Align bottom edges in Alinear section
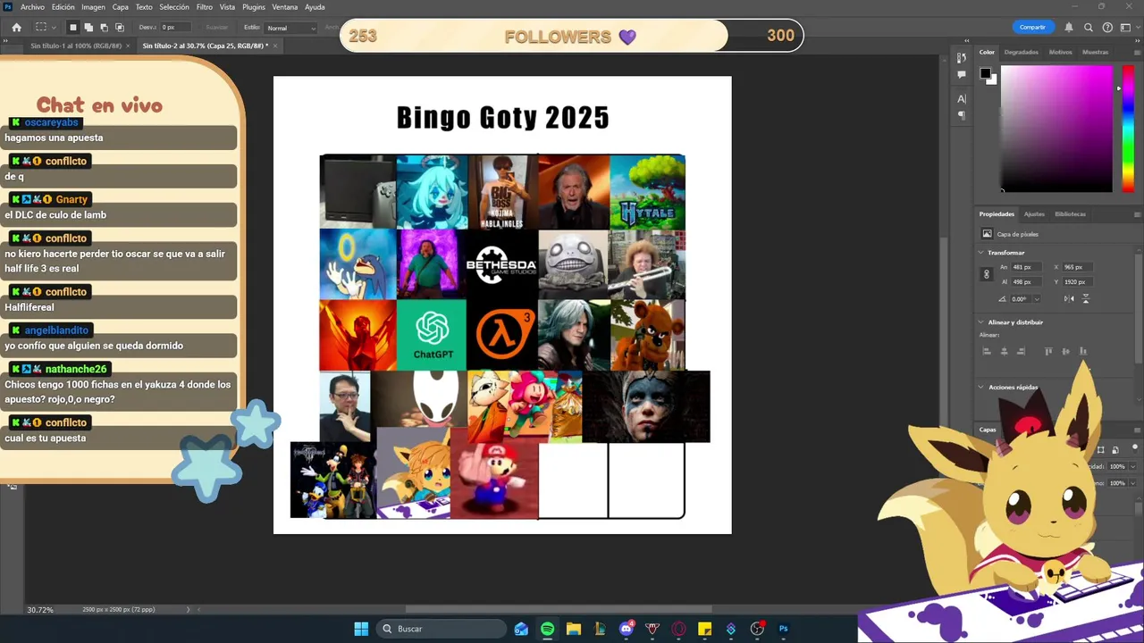The height and width of the screenshot is (643, 1144). pyautogui.click(x=1082, y=352)
